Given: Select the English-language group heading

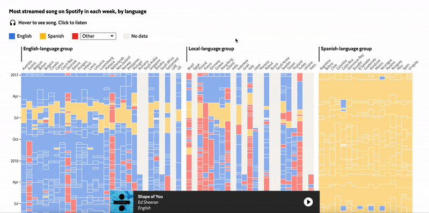Looking at the screenshot, I should (48, 49).
